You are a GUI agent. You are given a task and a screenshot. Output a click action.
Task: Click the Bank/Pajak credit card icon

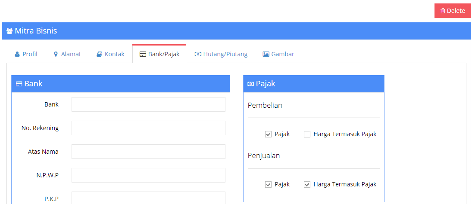pos(143,54)
